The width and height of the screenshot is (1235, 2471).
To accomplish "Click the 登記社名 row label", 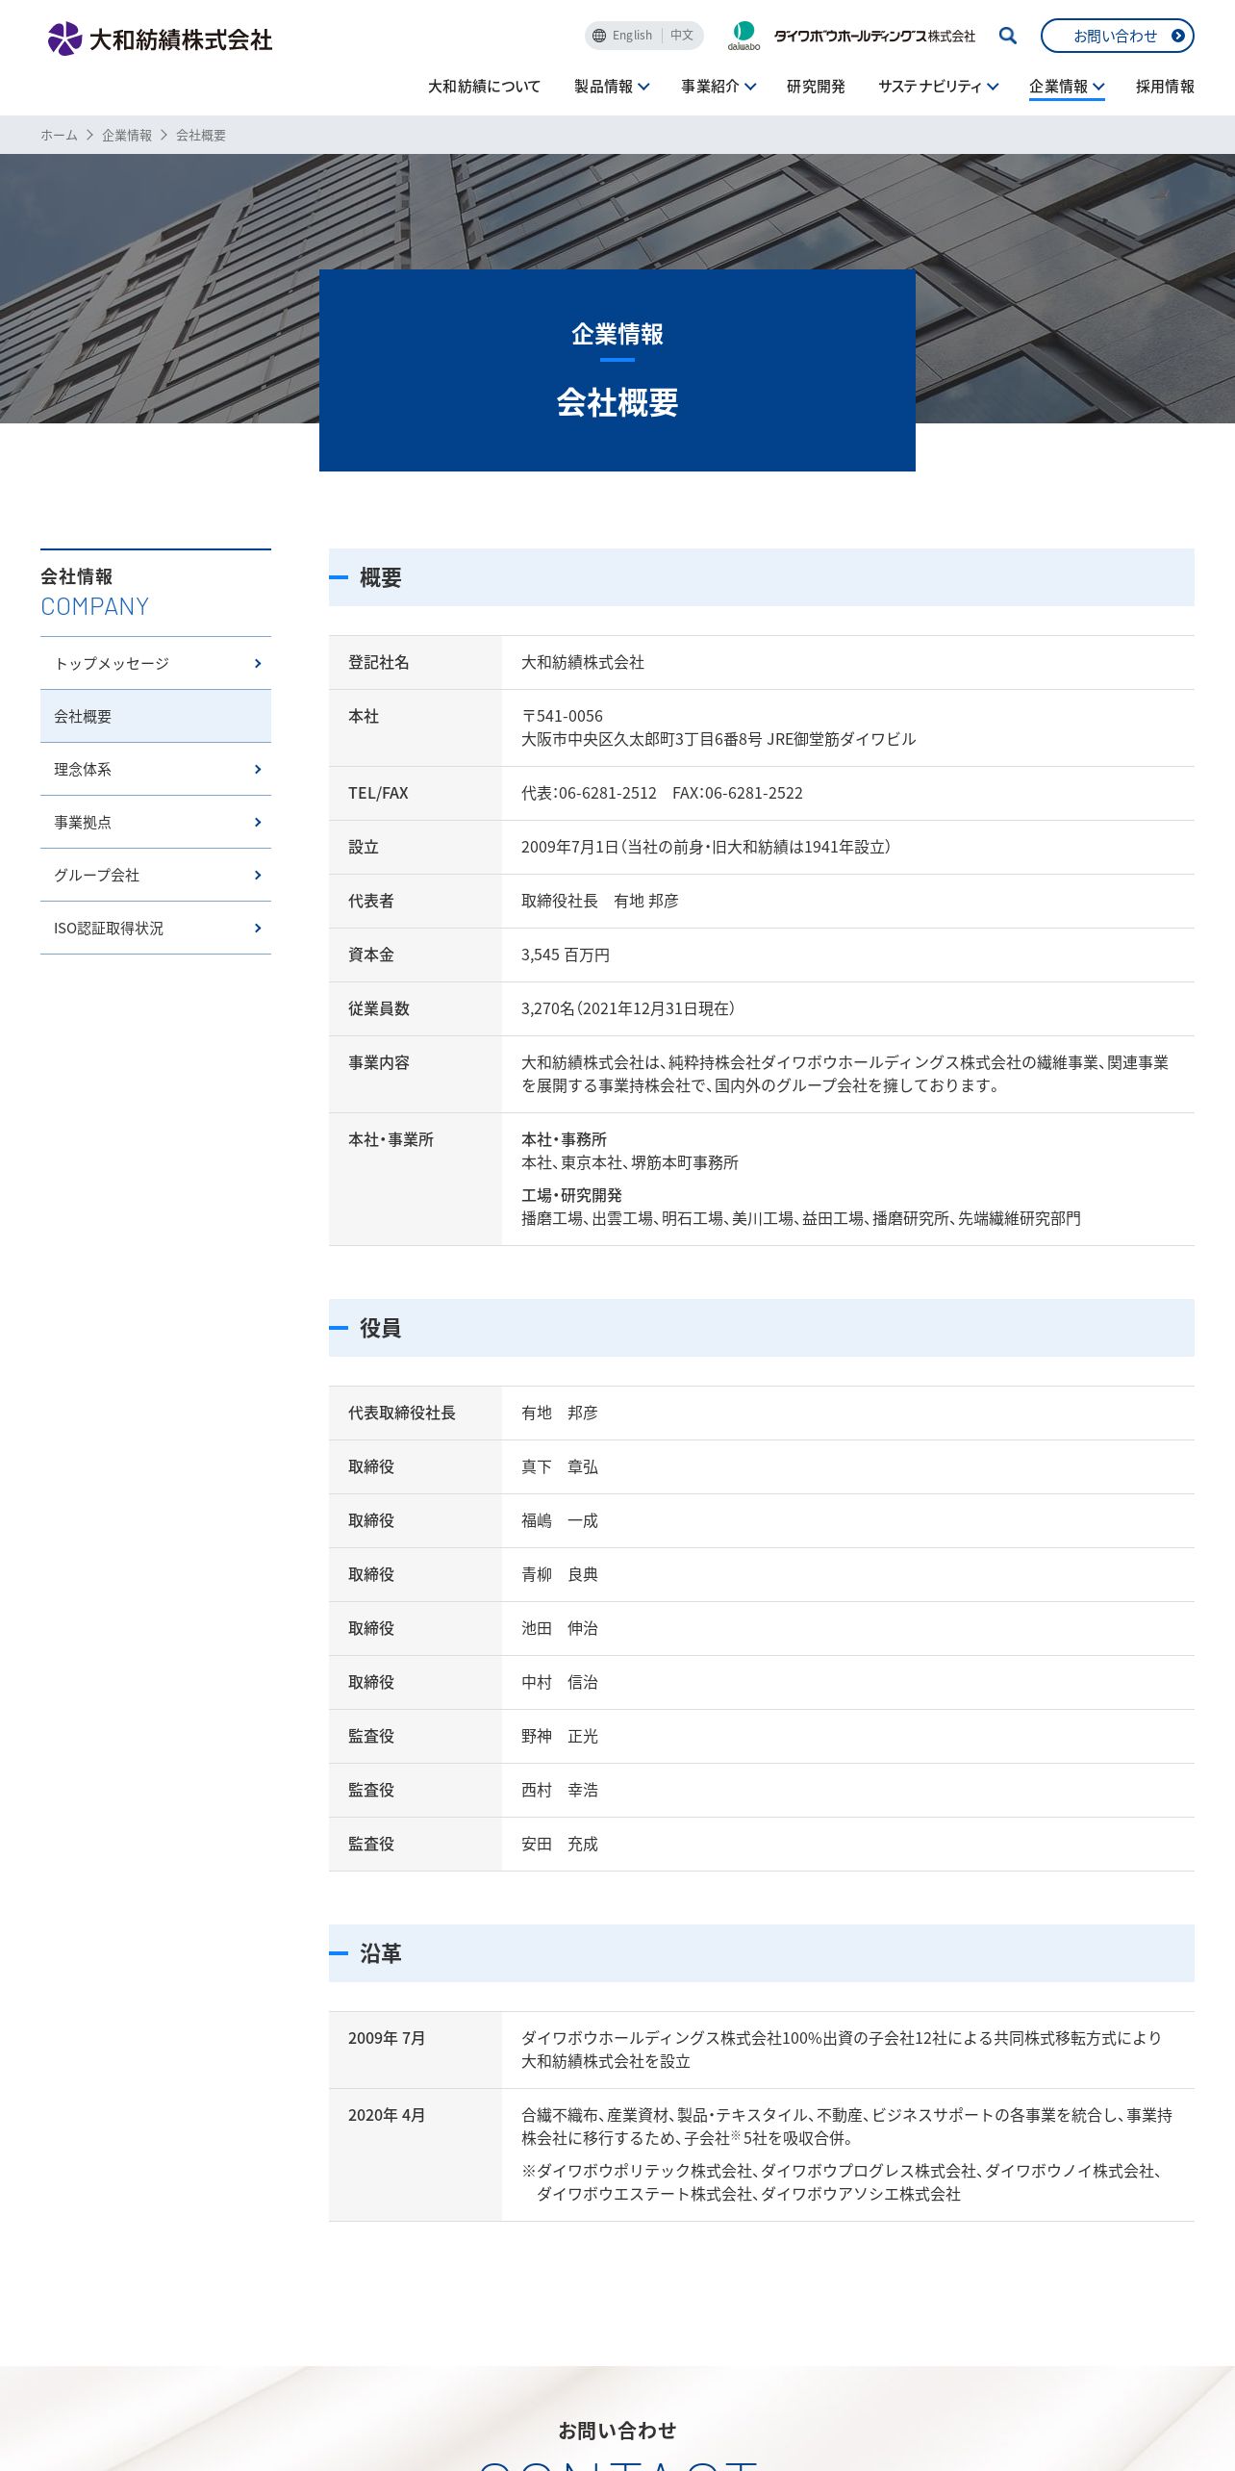I will click(x=379, y=662).
